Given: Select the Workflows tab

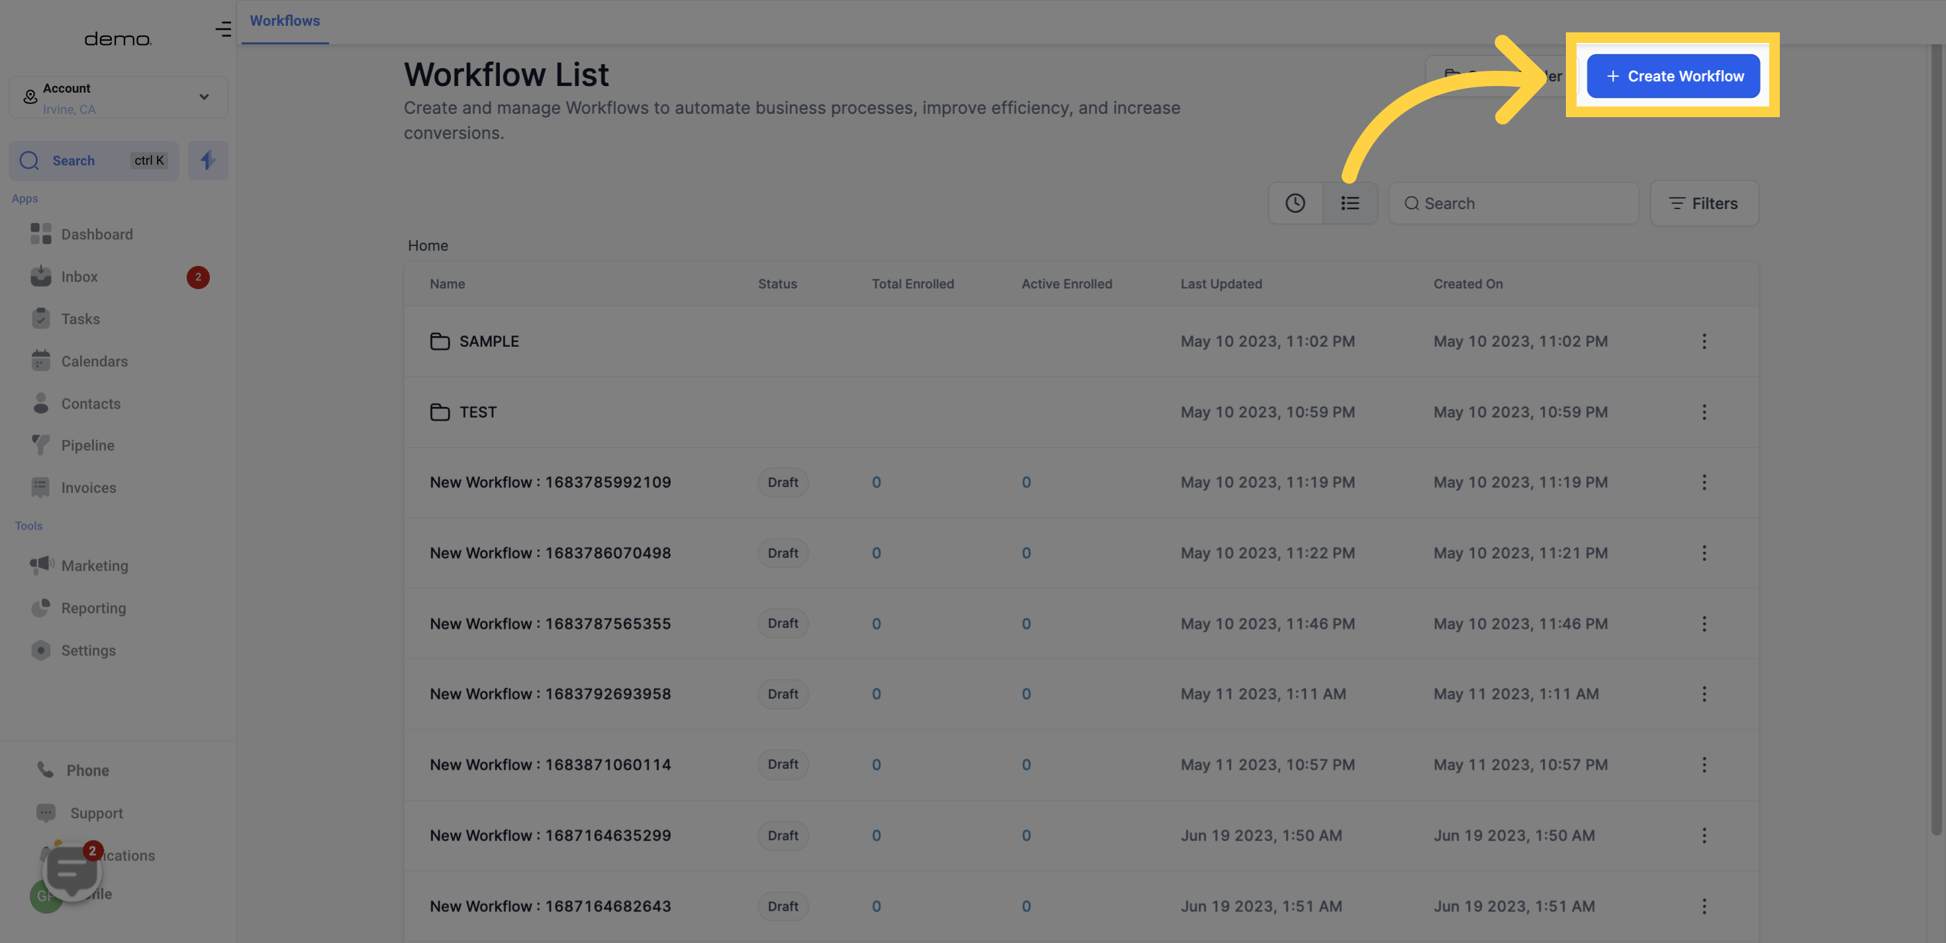Looking at the screenshot, I should click(x=285, y=21).
